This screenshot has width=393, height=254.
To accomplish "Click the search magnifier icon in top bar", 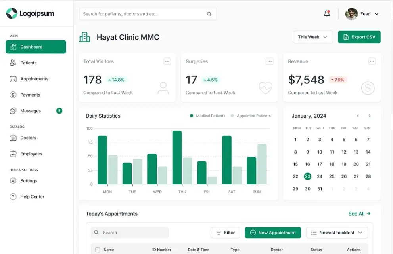I will tap(209, 14).
